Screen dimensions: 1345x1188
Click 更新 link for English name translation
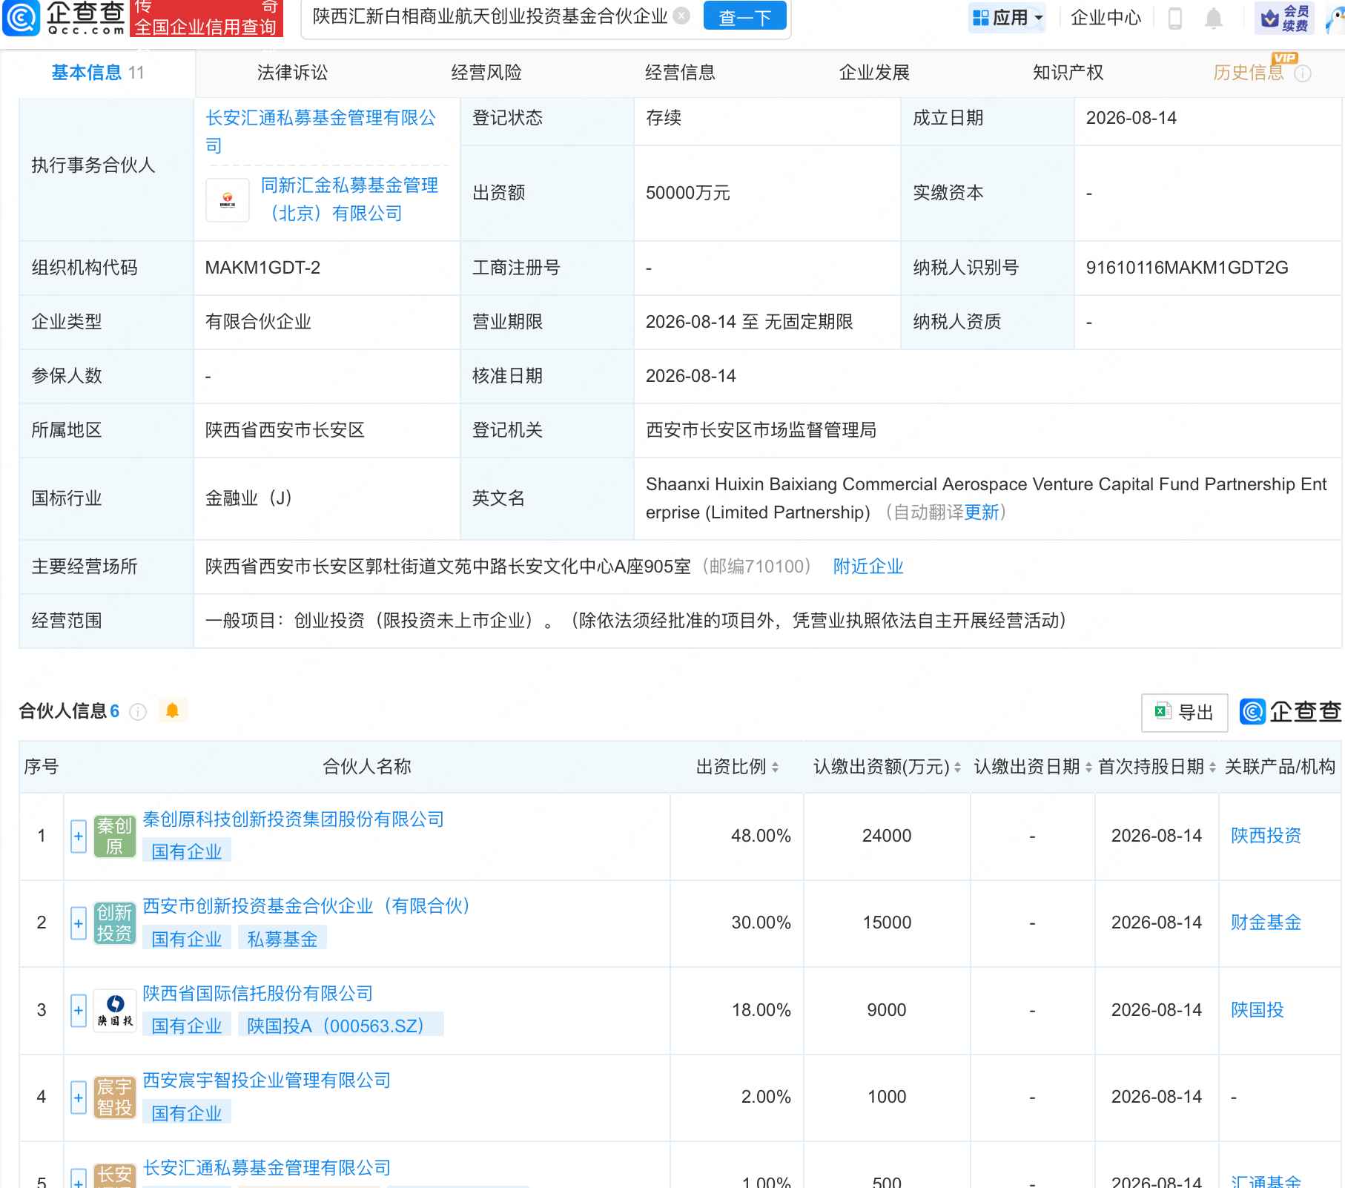pos(982,512)
